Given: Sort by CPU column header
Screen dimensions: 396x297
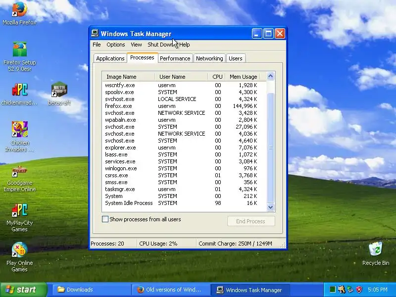Looking at the screenshot, I should pyautogui.click(x=217, y=77).
